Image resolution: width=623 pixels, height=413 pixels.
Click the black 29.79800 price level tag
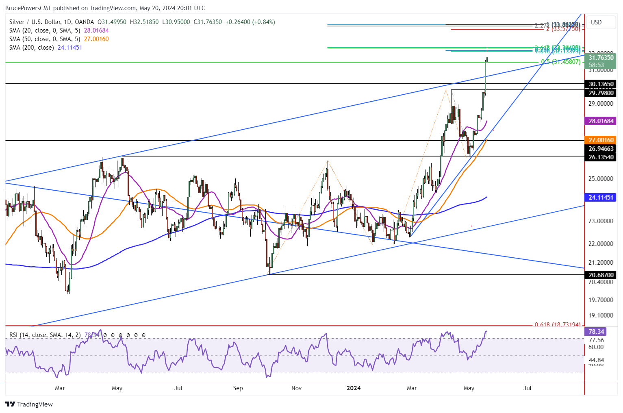tap(601, 93)
